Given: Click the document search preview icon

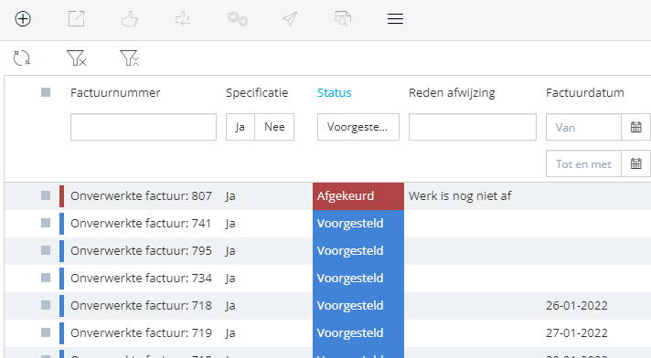Looking at the screenshot, I should [x=343, y=18].
